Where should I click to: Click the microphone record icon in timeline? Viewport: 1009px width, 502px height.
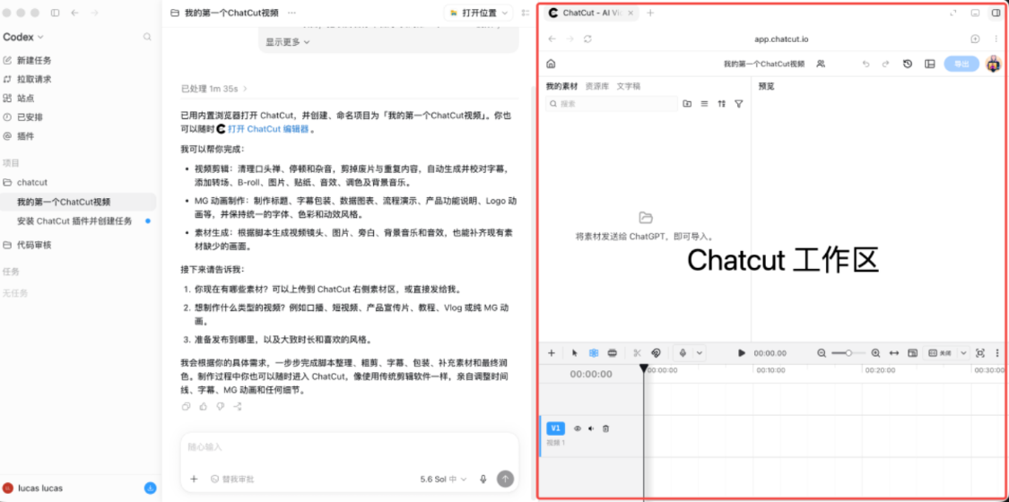[683, 353]
